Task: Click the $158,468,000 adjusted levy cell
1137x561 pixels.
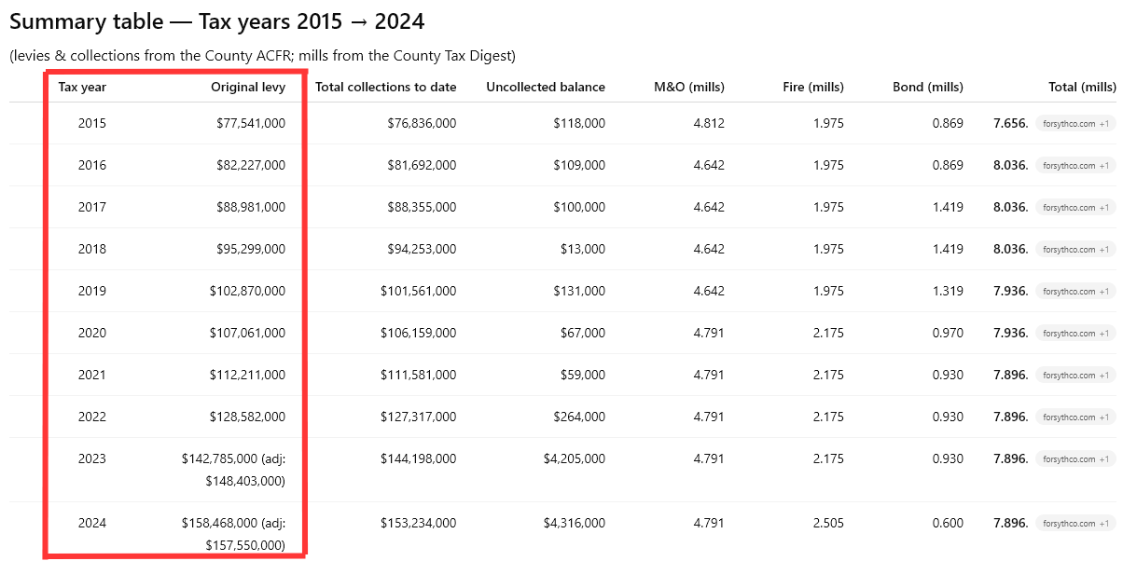Action: pos(233,534)
